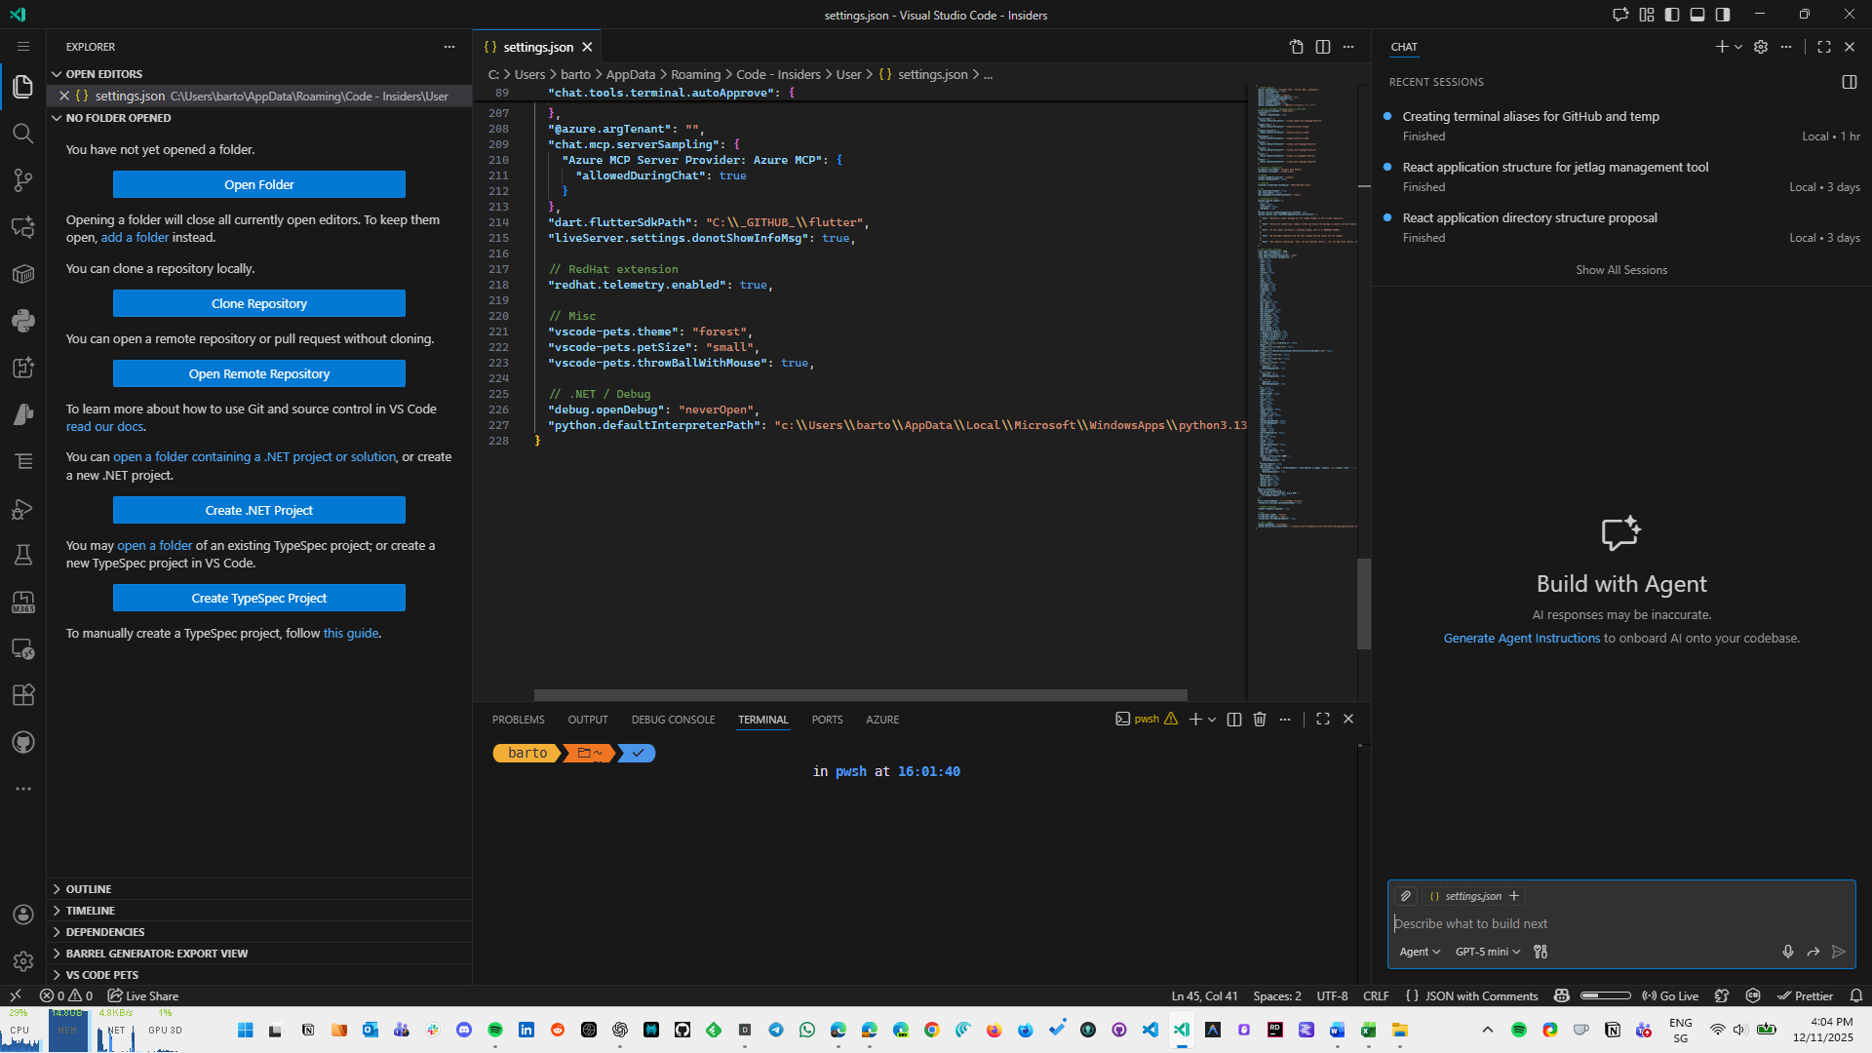1872x1053 pixels.
Task: Click the Clone Repository button
Action: pyautogui.click(x=258, y=303)
